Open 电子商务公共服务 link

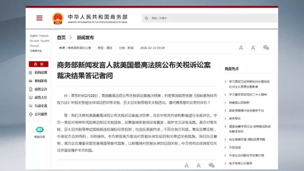point(240,163)
